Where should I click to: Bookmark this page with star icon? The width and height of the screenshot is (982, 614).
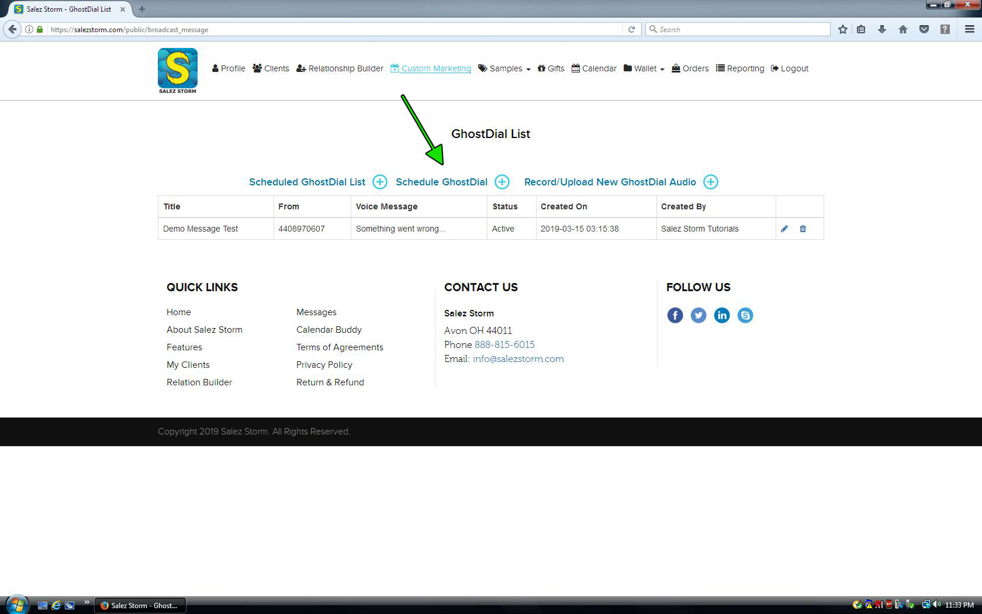click(842, 29)
